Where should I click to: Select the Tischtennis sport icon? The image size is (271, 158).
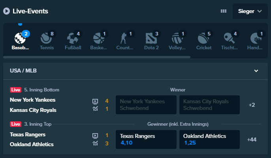pyautogui.click(x=230, y=38)
